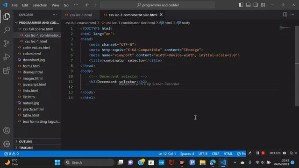Click the programmer and codder search box

(x=157, y=5)
